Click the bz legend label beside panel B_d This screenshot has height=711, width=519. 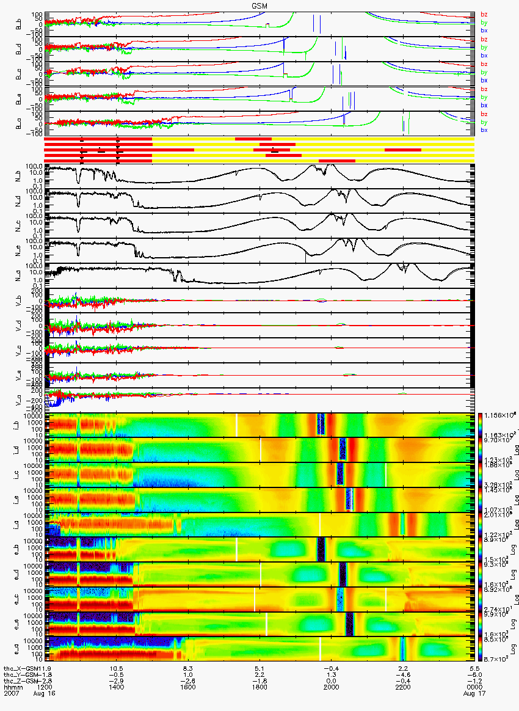coord(484,40)
